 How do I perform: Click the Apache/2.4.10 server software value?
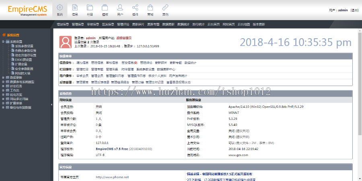click(x=266, y=107)
